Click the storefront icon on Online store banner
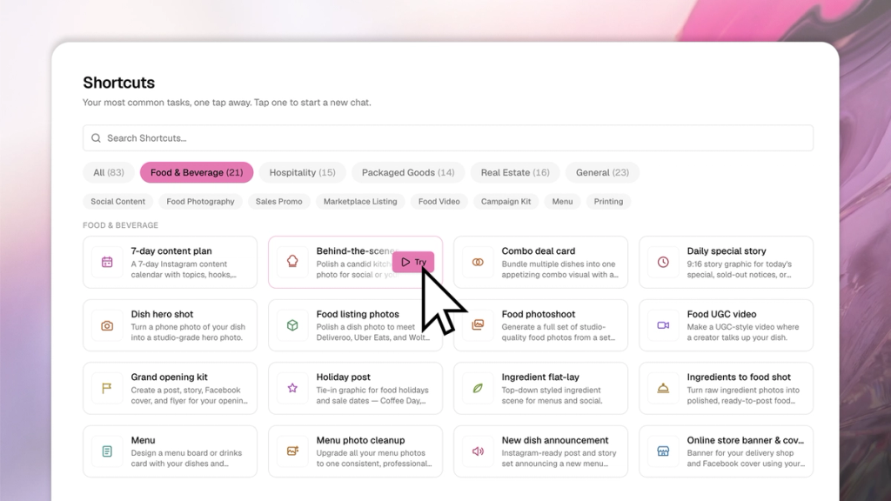Screen dimensions: 891x501 pos(663,451)
